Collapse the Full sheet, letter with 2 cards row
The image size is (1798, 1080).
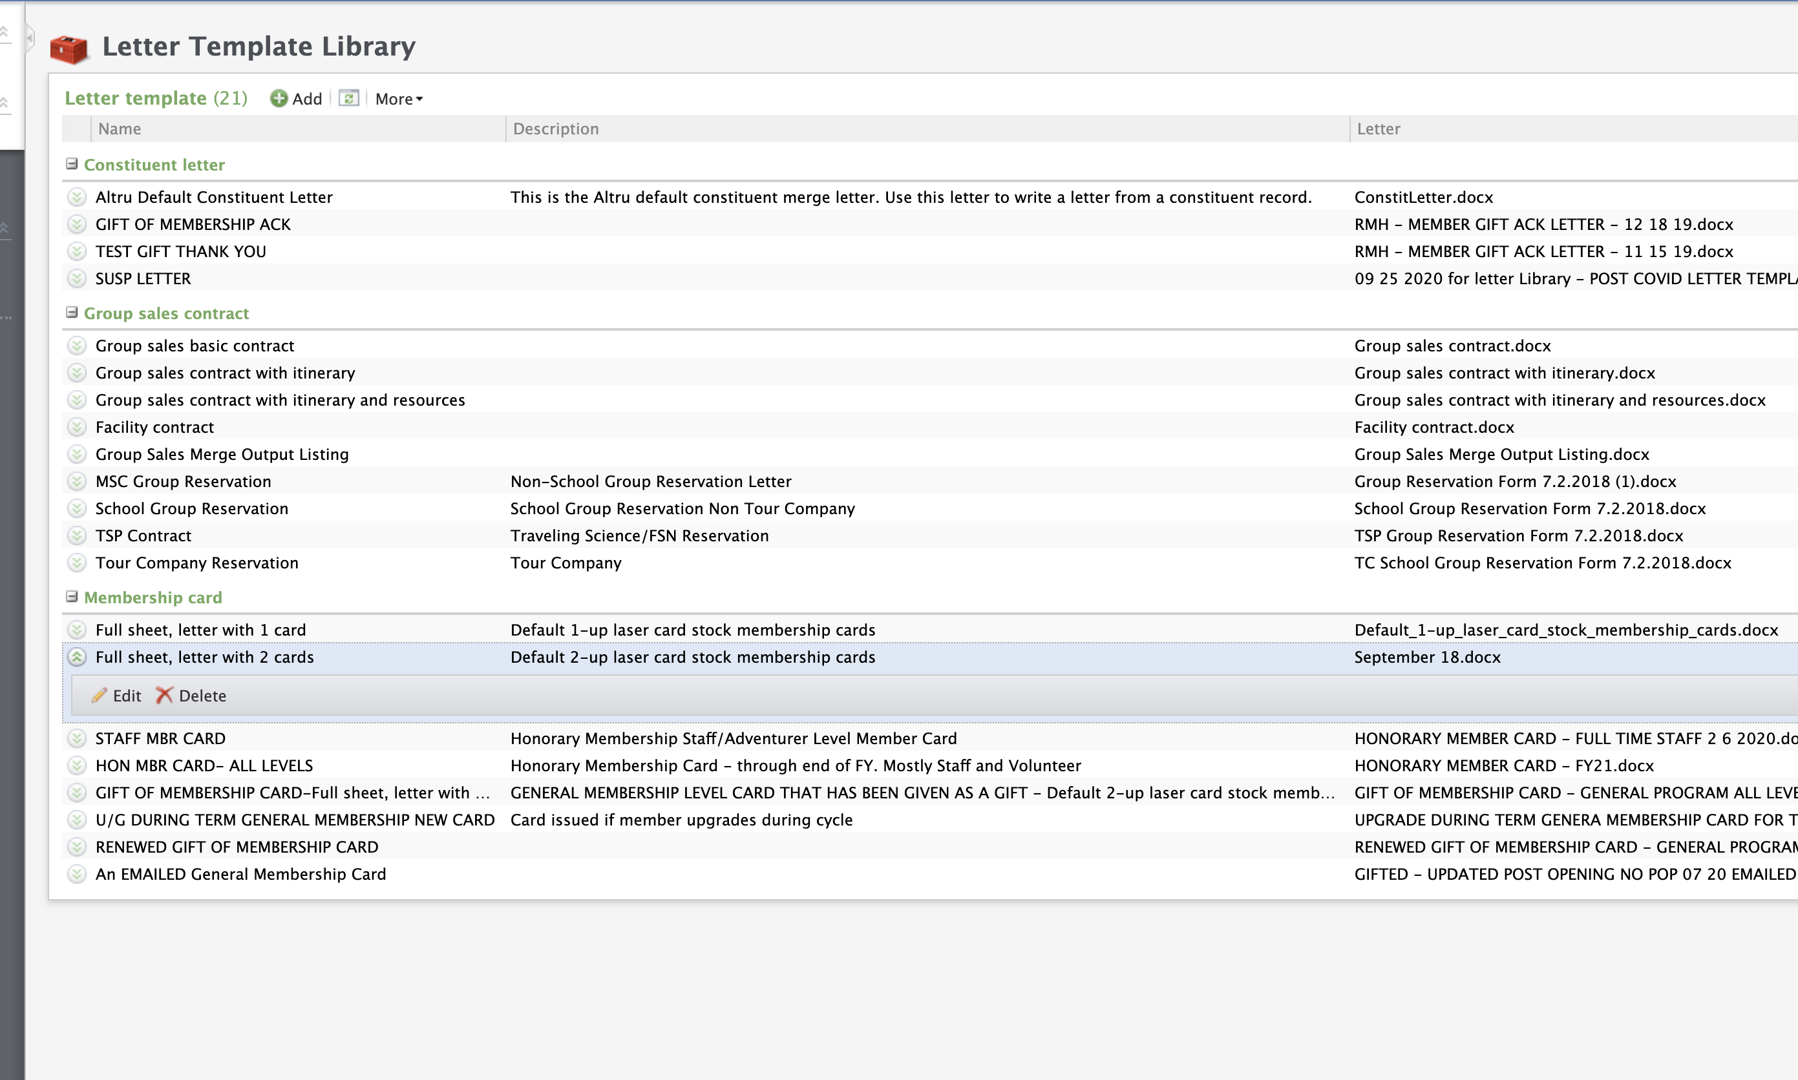76,657
